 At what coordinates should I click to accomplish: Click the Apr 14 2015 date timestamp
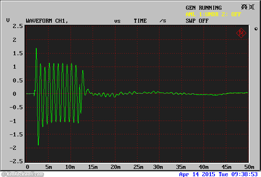(x=197, y=174)
